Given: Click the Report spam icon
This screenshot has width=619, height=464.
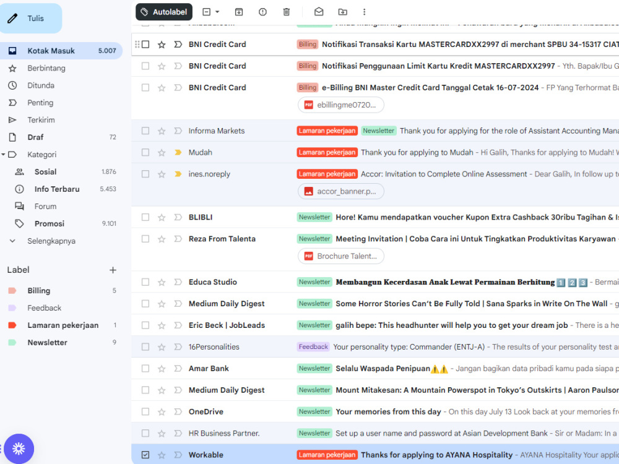Looking at the screenshot, I should [262, 12].
